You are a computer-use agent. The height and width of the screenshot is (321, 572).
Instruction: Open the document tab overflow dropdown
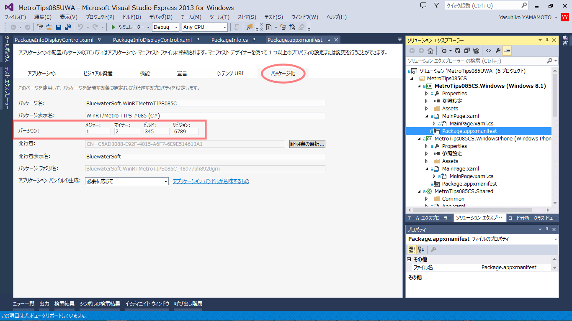coord(400,40)
